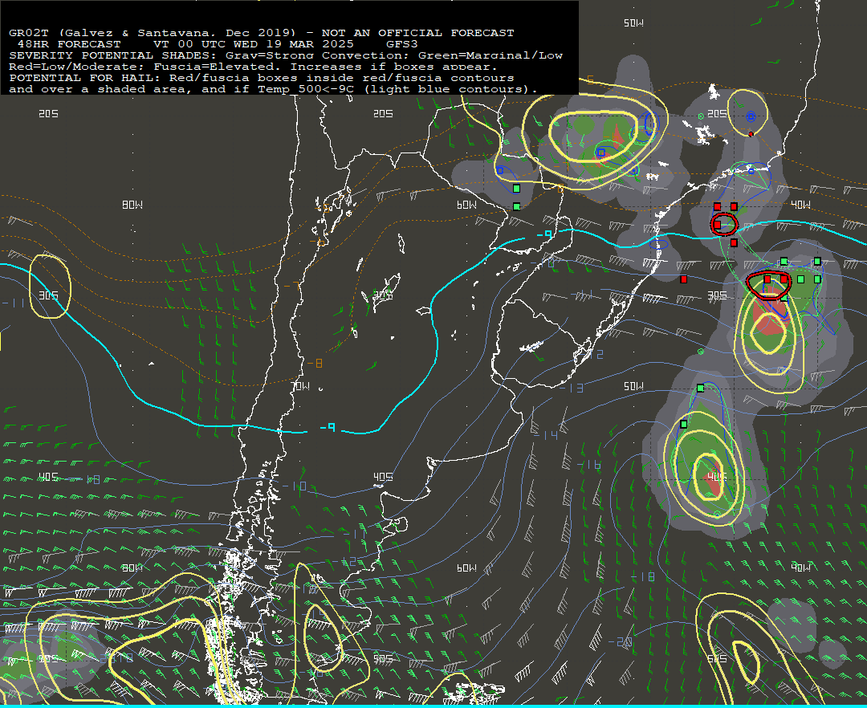Click the cyan -9 label over southern Brazil
The width and height of the screenshot is (867, 708).
pyautogui.click(x=544, y=234)
